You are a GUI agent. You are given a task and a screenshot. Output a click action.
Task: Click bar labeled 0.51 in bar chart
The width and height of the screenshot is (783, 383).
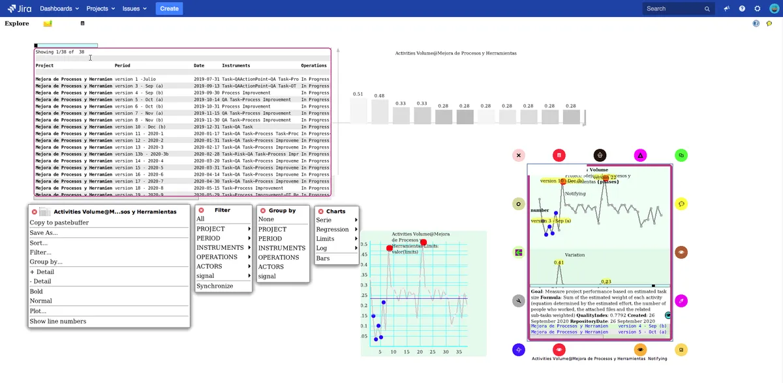pos(359,111)
